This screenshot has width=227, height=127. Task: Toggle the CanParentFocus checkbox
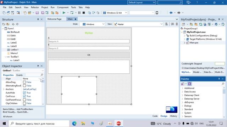pyautogui.click(x=24, y=100)
